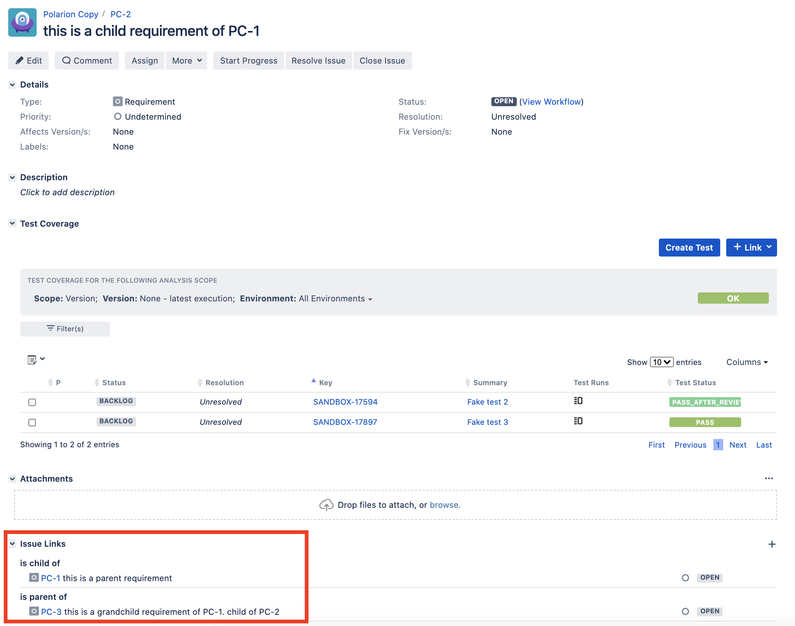795x626 pixels.
Task: Click the plus icon to add issue link
Action: 772,544
